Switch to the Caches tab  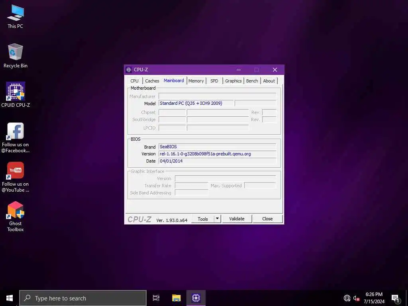(x=152, y=81)
